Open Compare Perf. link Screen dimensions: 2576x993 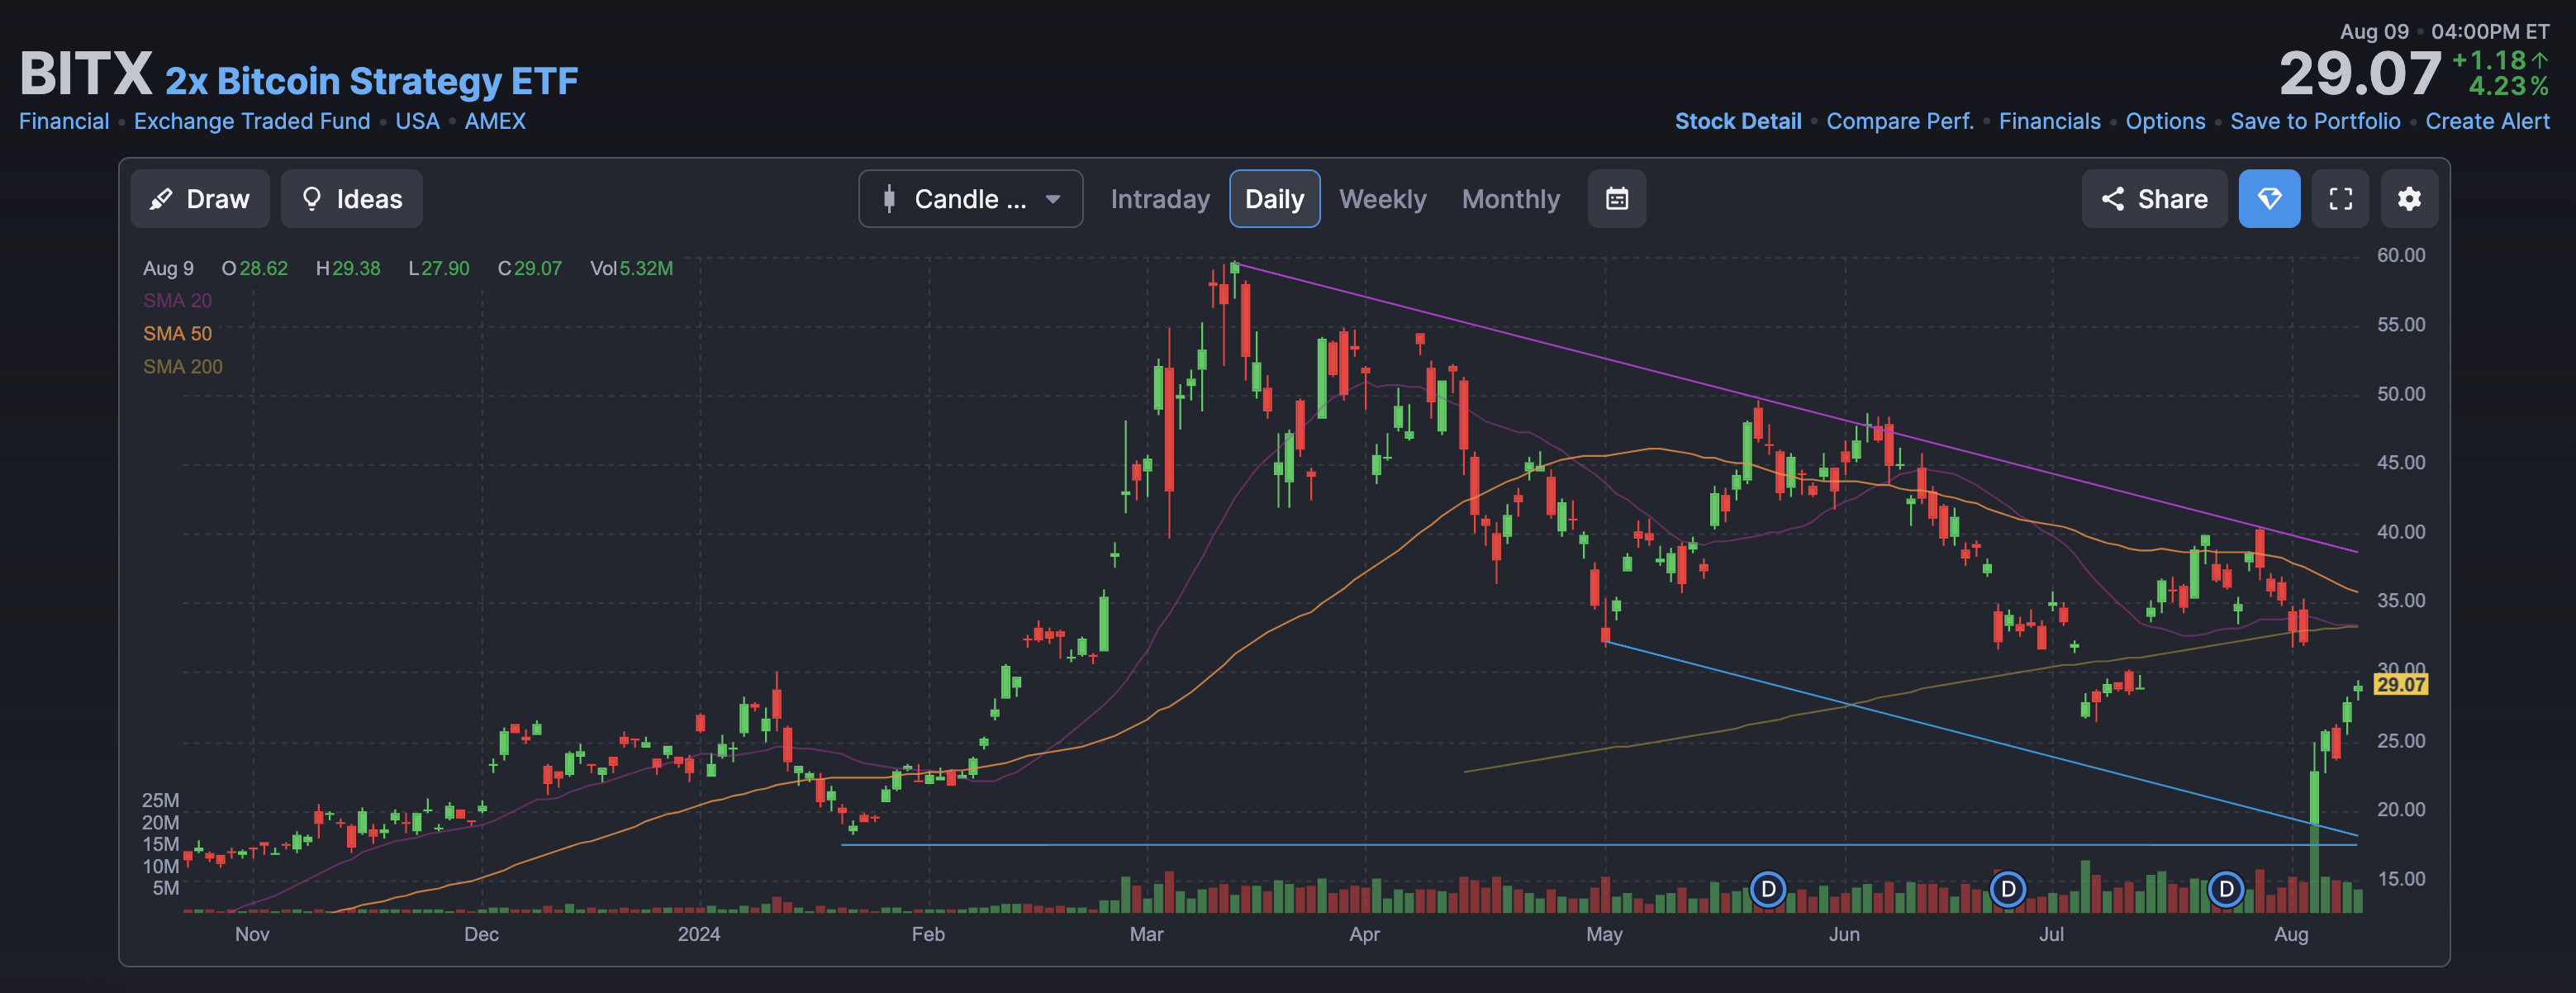pos(1900,121)
